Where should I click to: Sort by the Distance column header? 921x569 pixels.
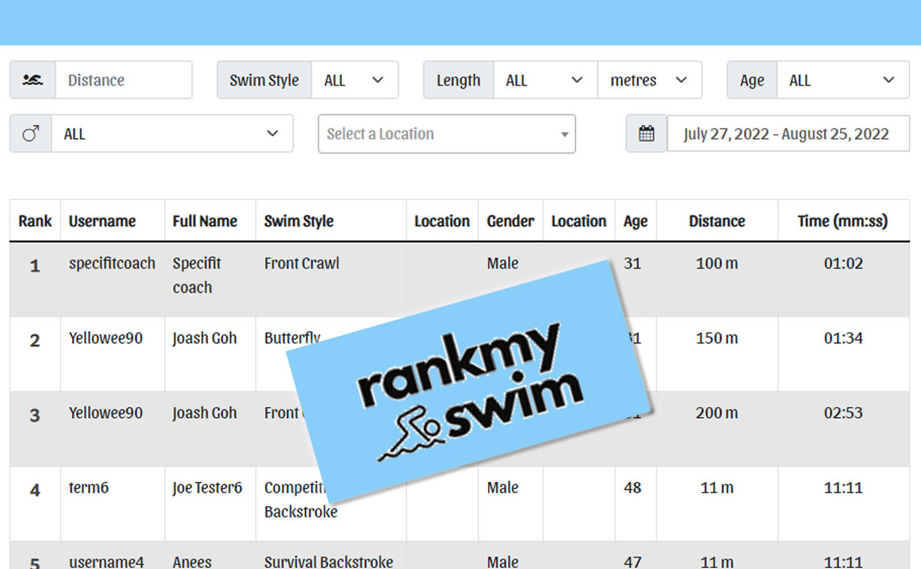717,221
